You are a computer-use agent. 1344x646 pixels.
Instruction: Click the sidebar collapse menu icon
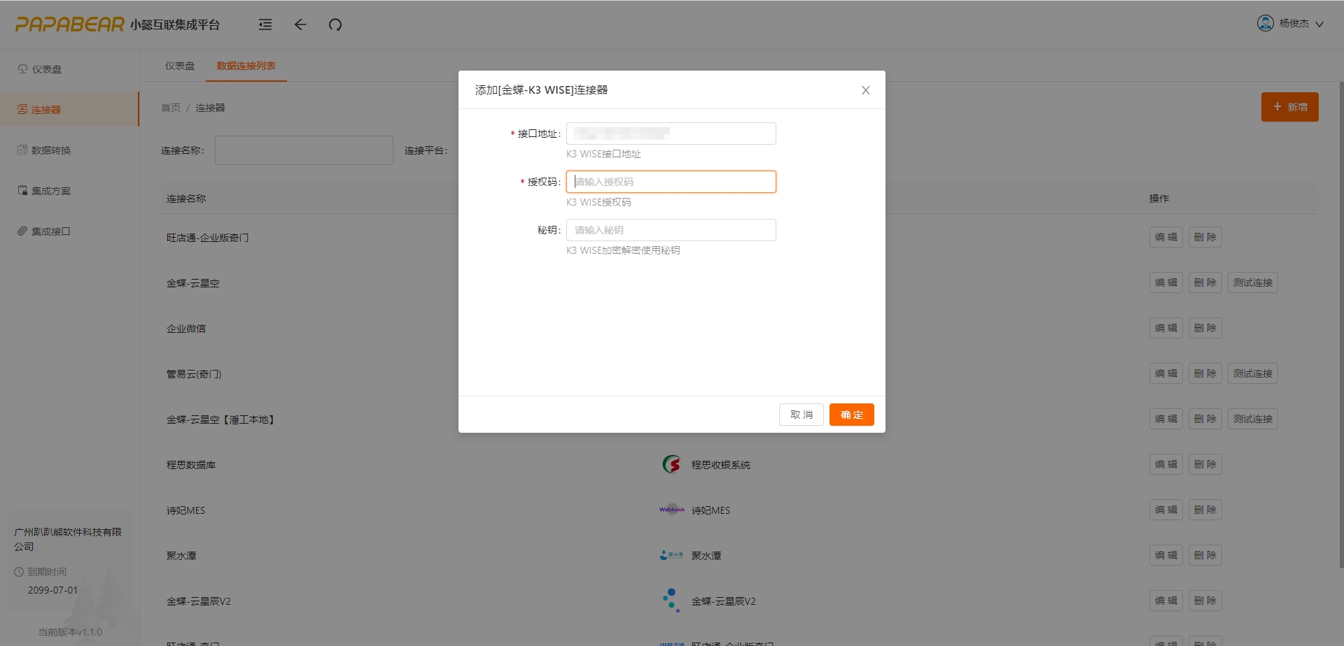(x=265, y=24)
